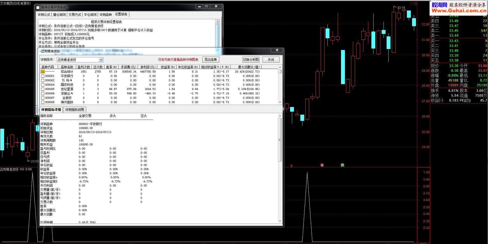Image resolution: width=488 pixels, height=244 pixels.
Task: Sort by the 总次数 column header
Action: [98, 67]
